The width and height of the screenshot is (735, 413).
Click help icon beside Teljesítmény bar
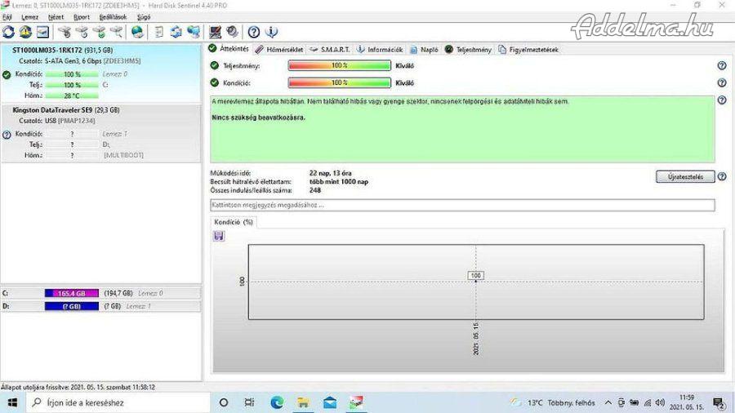(x=722, y=66)
